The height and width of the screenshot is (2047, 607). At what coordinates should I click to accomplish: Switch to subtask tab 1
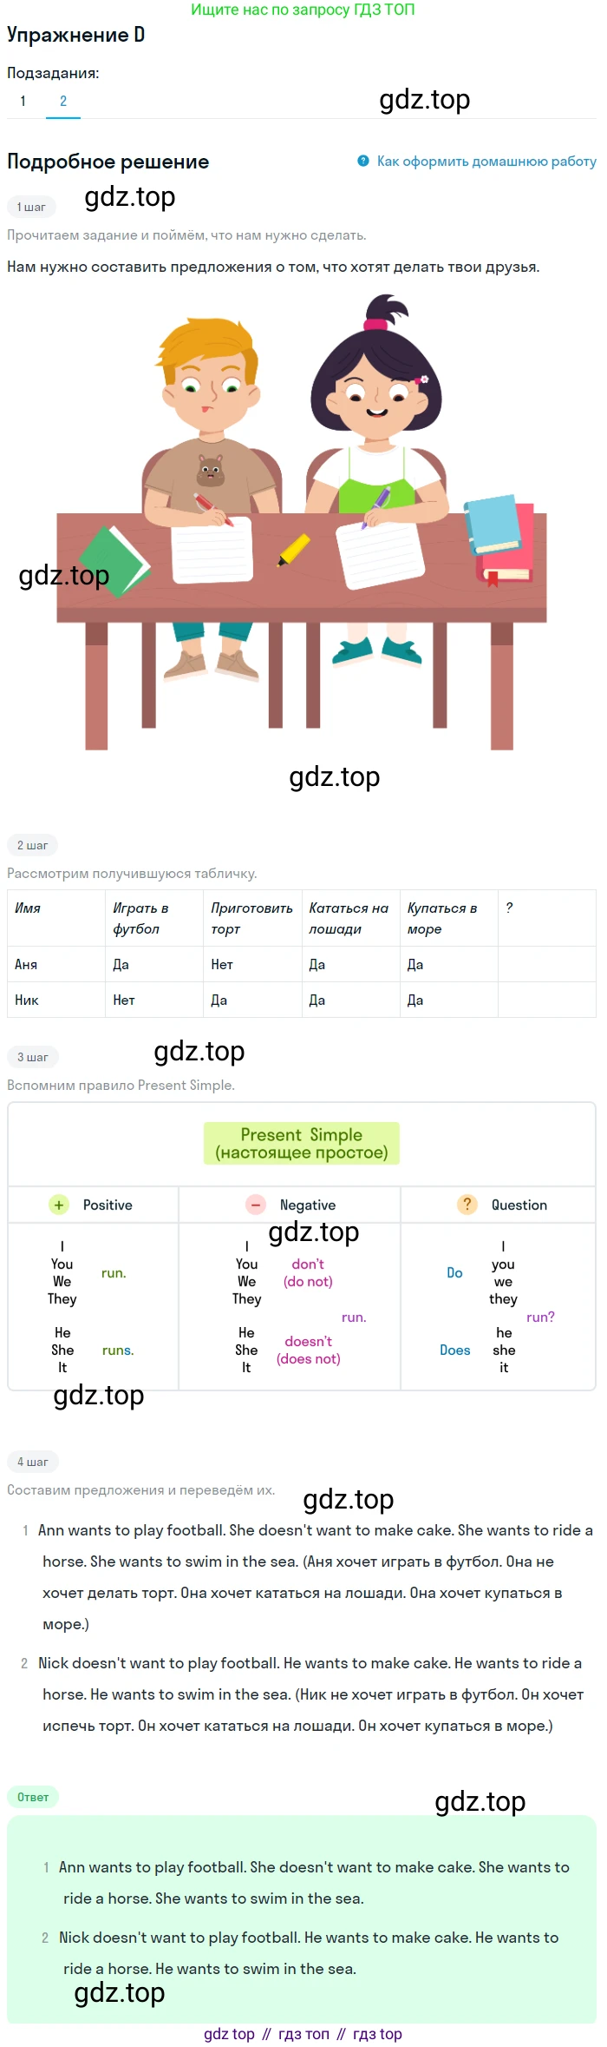click(x=23, y=101)
